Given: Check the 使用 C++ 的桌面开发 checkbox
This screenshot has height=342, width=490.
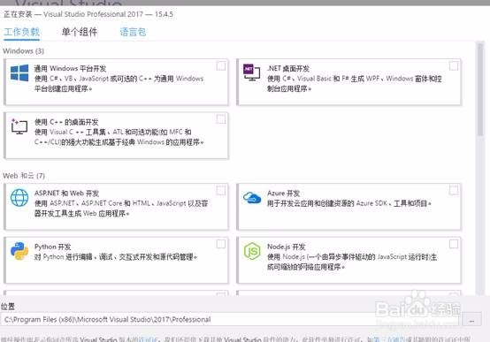Looking at the screenshot, I should coord(221,119).
